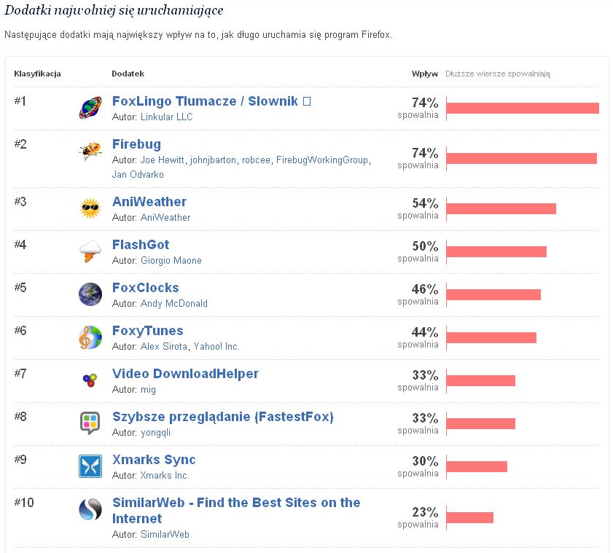
Task: Click the SimilarWeb add-on icon
Action: pos(90,509)
